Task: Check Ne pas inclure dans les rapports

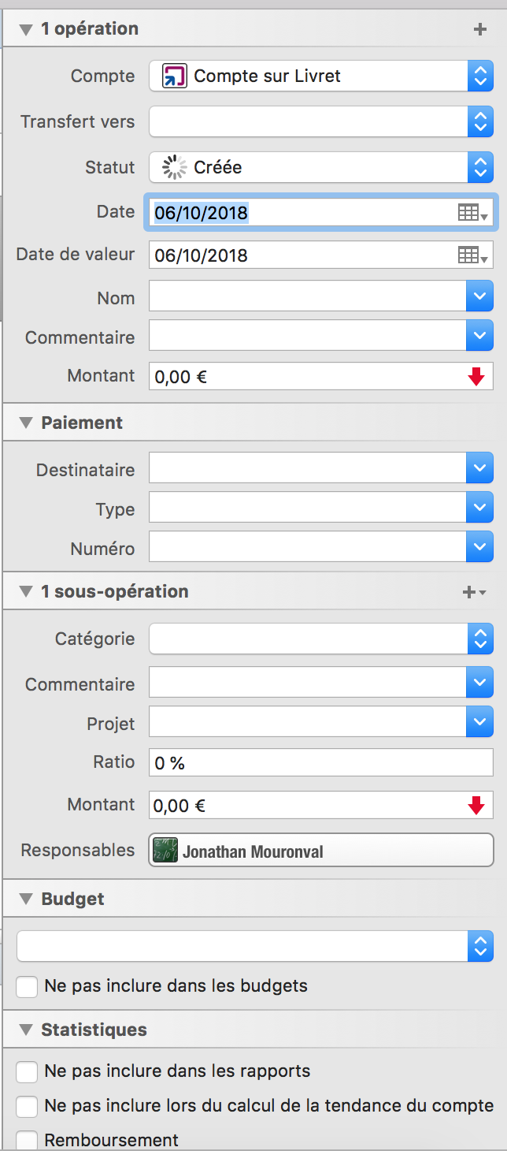Action: click(28, 1071)
